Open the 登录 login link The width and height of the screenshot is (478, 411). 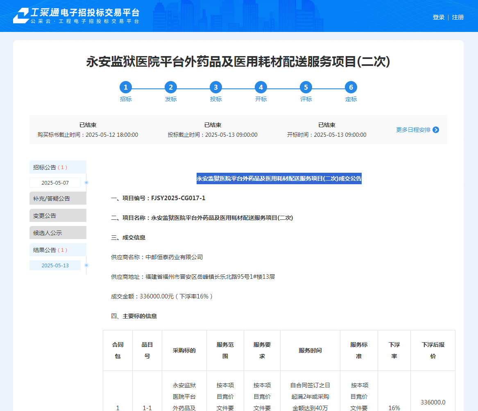pyautogui.click(x=438, y=17)
